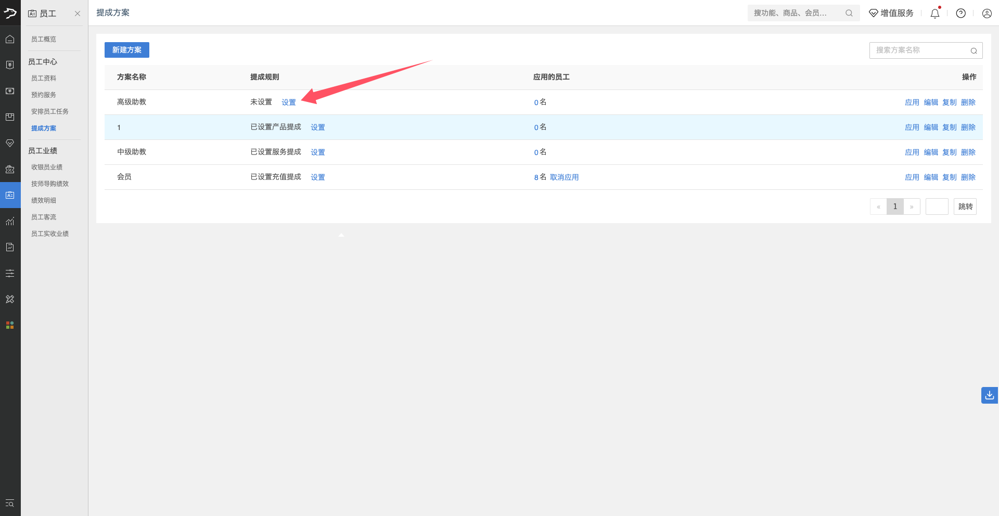Screen dimensions: 999x516
Task: Click 复制 for 高级助教 row
Action: pos(950,102)
